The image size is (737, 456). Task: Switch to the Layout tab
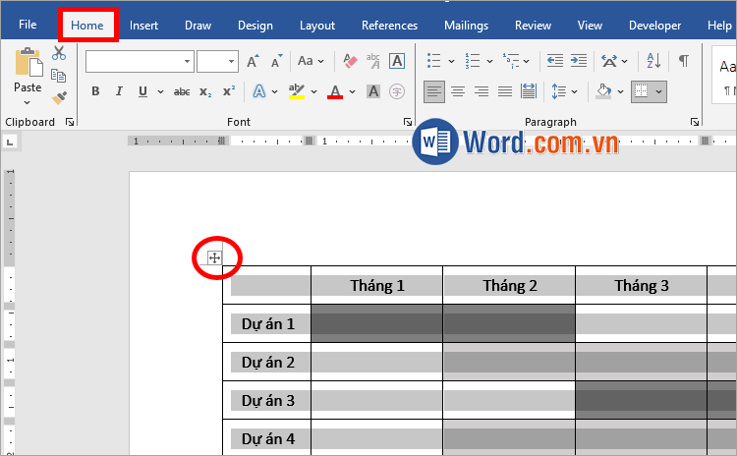(316, 26)
